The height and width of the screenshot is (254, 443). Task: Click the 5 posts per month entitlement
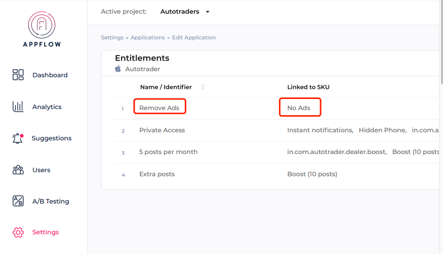click(x=168, y=152)
